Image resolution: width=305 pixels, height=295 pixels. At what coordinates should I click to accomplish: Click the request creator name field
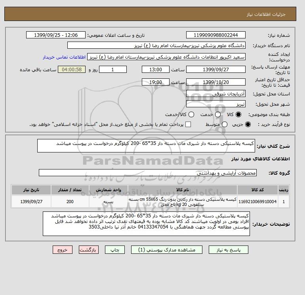click(166, 57)
